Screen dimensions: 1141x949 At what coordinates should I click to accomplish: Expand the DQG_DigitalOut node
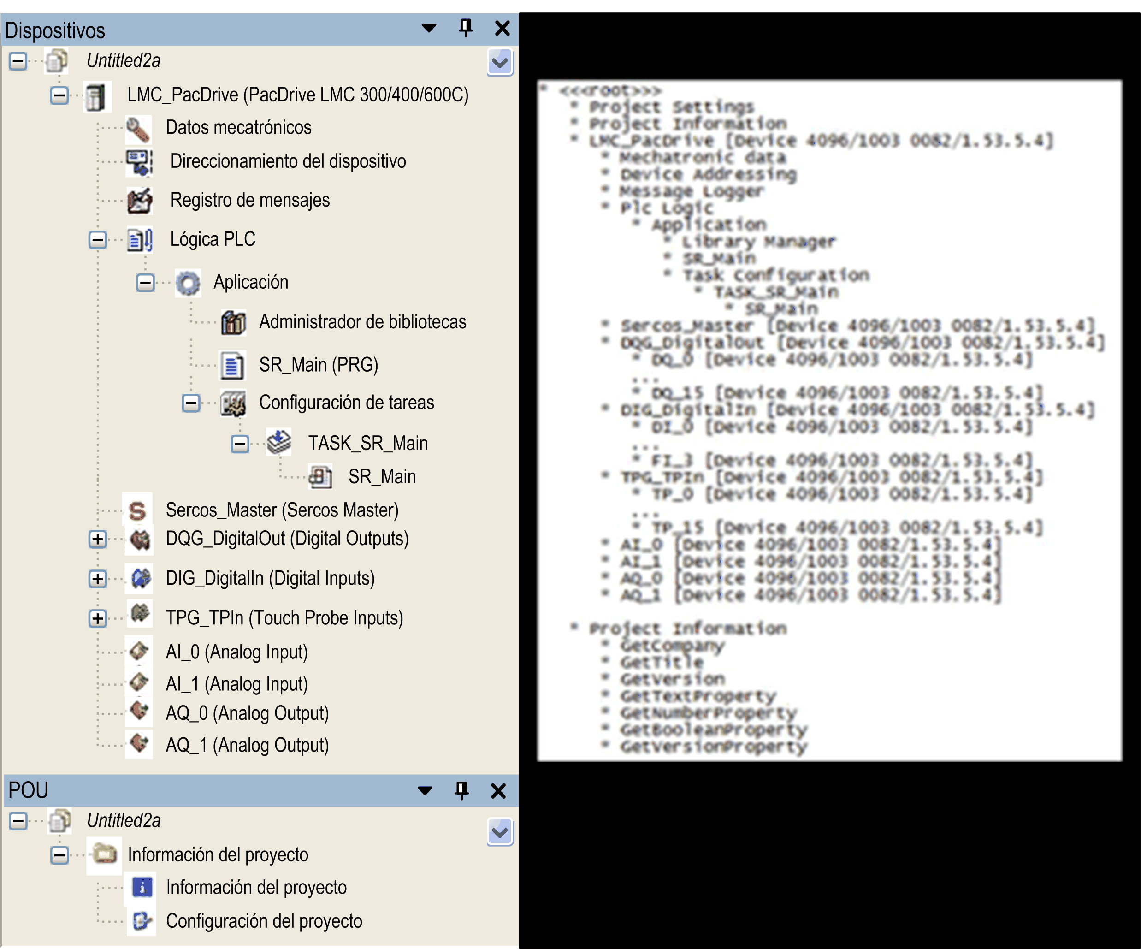[97, 539]
